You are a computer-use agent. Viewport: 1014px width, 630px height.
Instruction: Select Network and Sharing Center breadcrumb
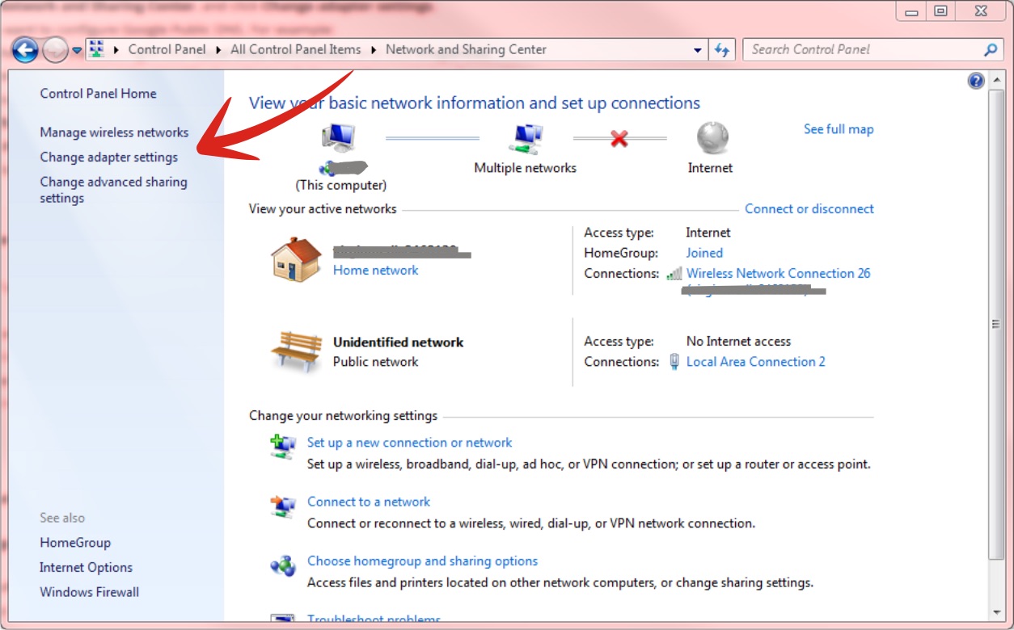466,49
